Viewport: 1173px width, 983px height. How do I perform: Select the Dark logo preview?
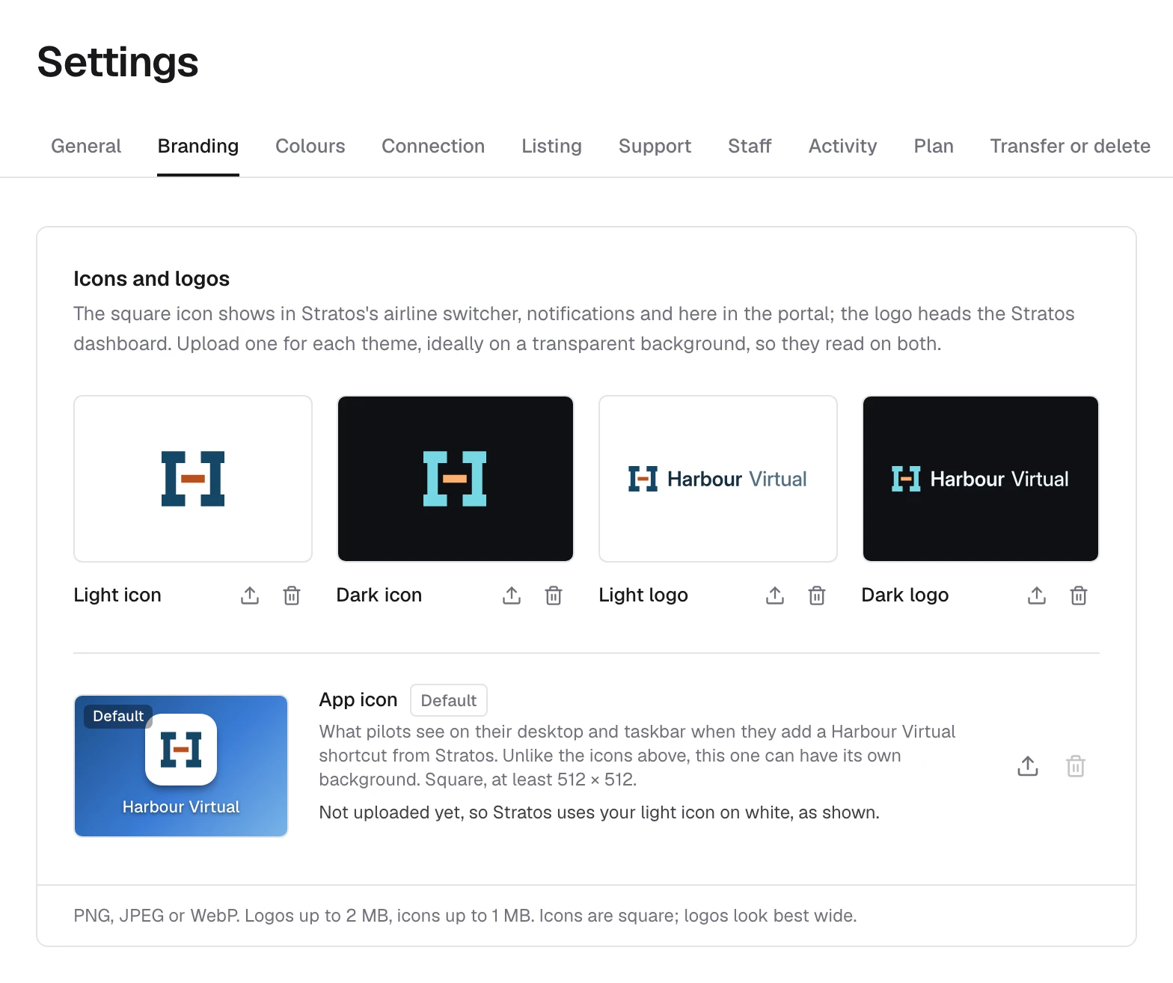(x=981, y=479)
